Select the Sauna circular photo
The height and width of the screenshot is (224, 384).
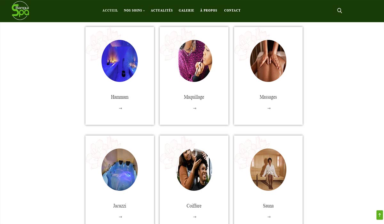click(x=268, y=170)
